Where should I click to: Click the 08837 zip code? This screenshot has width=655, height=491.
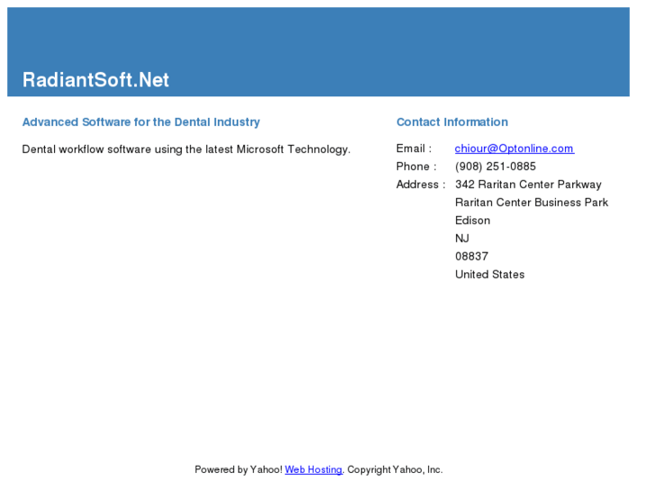coord(471,257)
